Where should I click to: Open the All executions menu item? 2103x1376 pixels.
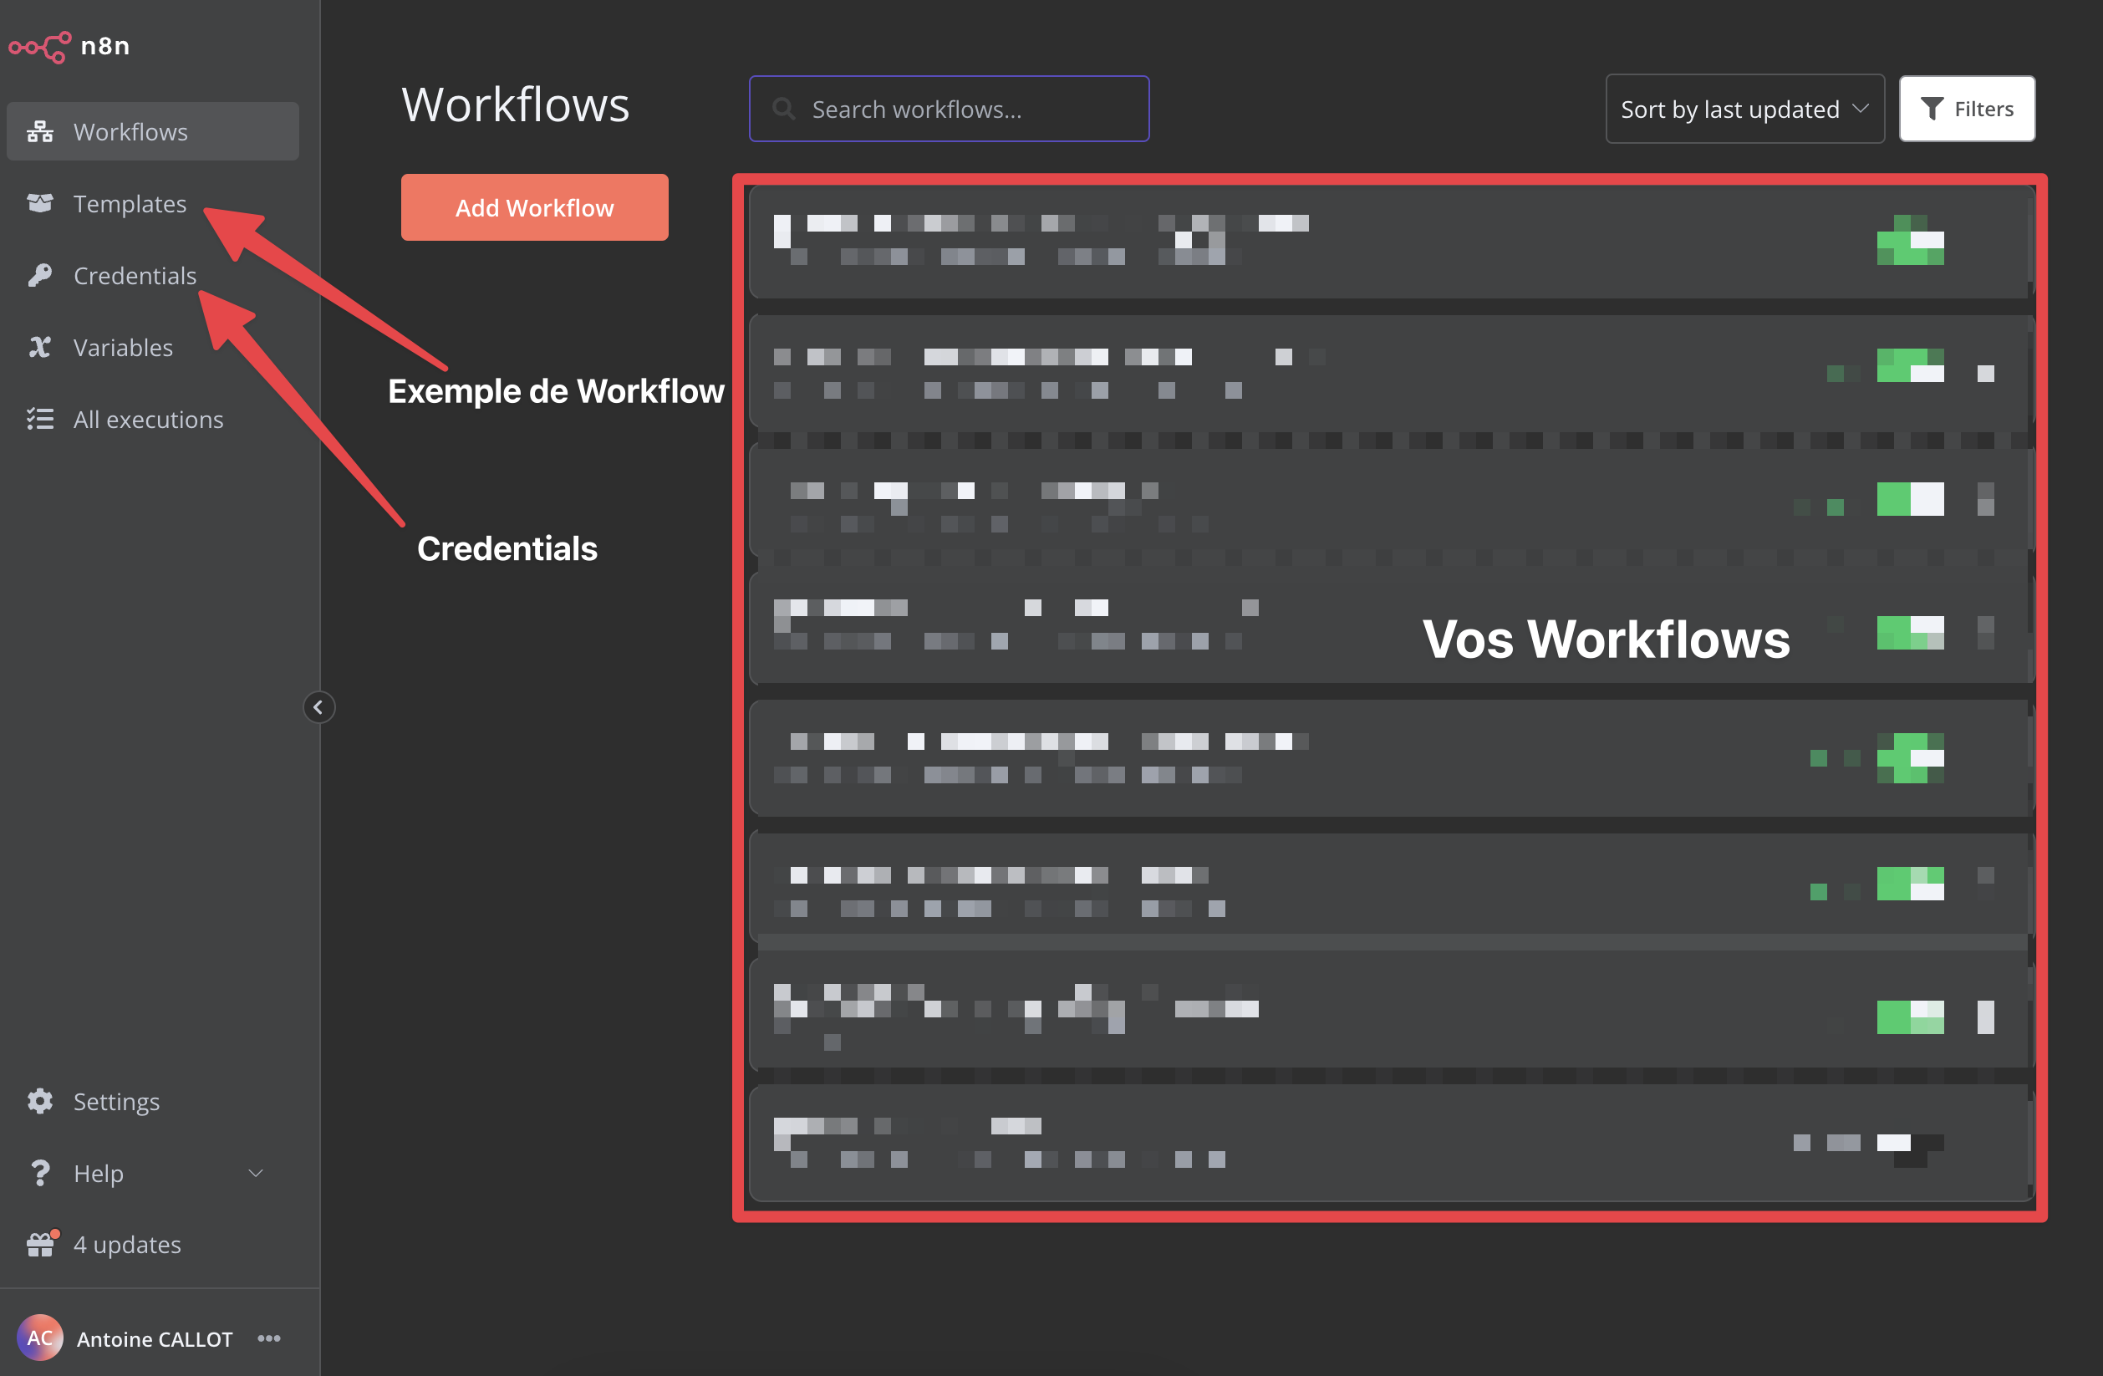(148, 419)
